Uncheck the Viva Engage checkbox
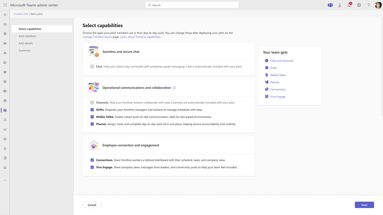 [x=92, y=167]
